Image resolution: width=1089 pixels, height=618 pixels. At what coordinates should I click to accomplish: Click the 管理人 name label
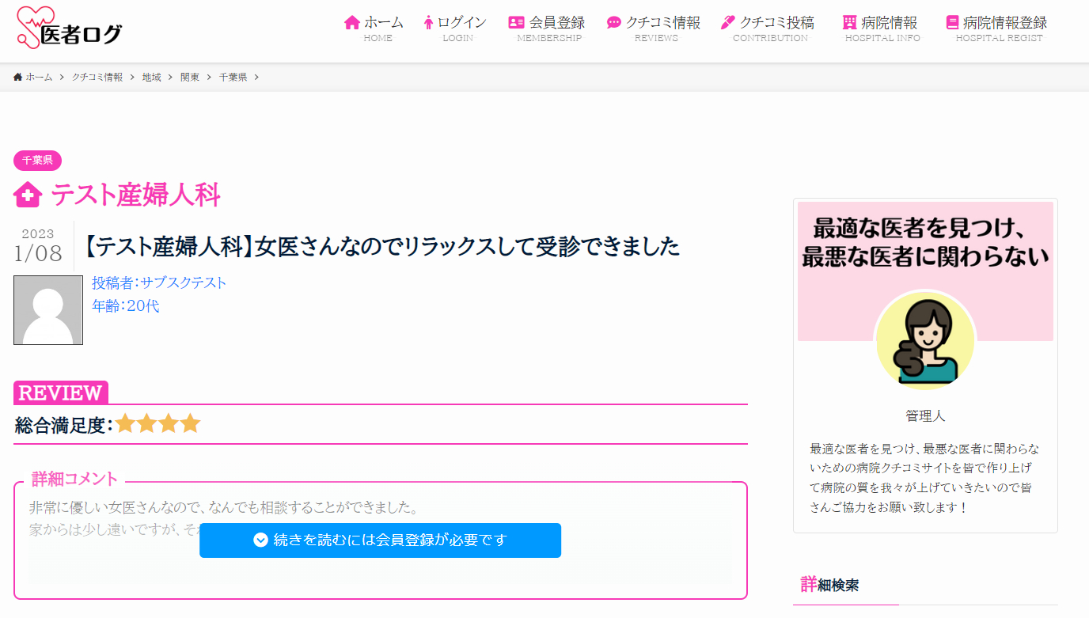pyautogui.click(x=925, y=416)
